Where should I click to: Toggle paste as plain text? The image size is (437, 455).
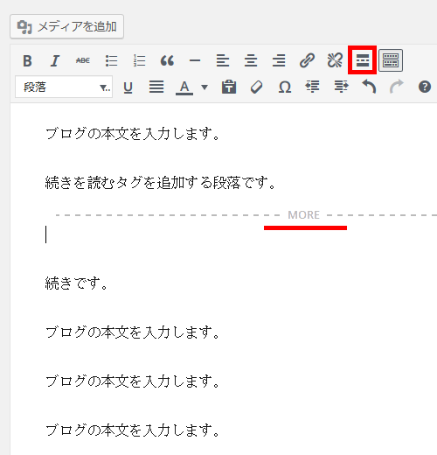coord(229,87)
